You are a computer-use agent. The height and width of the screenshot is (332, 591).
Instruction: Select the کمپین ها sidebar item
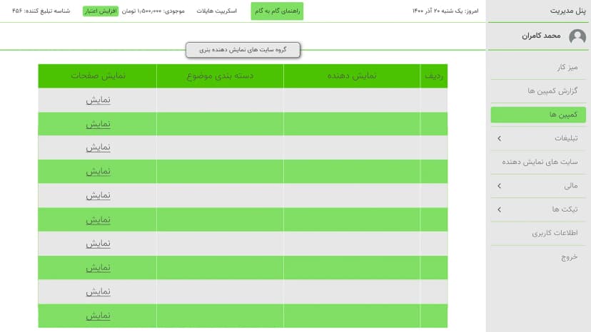[538, 115]
